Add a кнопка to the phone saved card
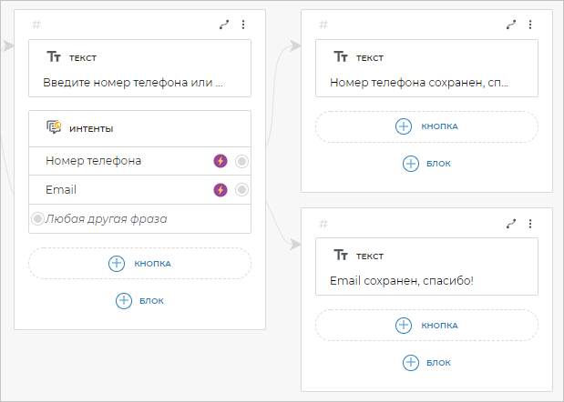The image size is (564, 402). (426, 126)
